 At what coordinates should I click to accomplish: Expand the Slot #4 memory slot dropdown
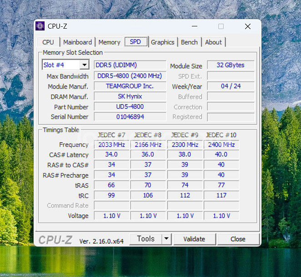84,65
